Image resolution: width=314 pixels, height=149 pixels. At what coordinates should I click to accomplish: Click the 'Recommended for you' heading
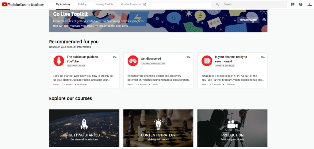[x=74, y=42]
